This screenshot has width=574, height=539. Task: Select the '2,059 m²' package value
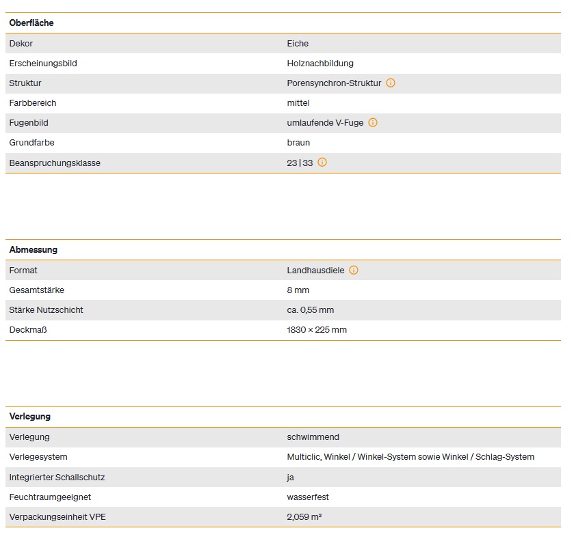click(x=304, y=516)
